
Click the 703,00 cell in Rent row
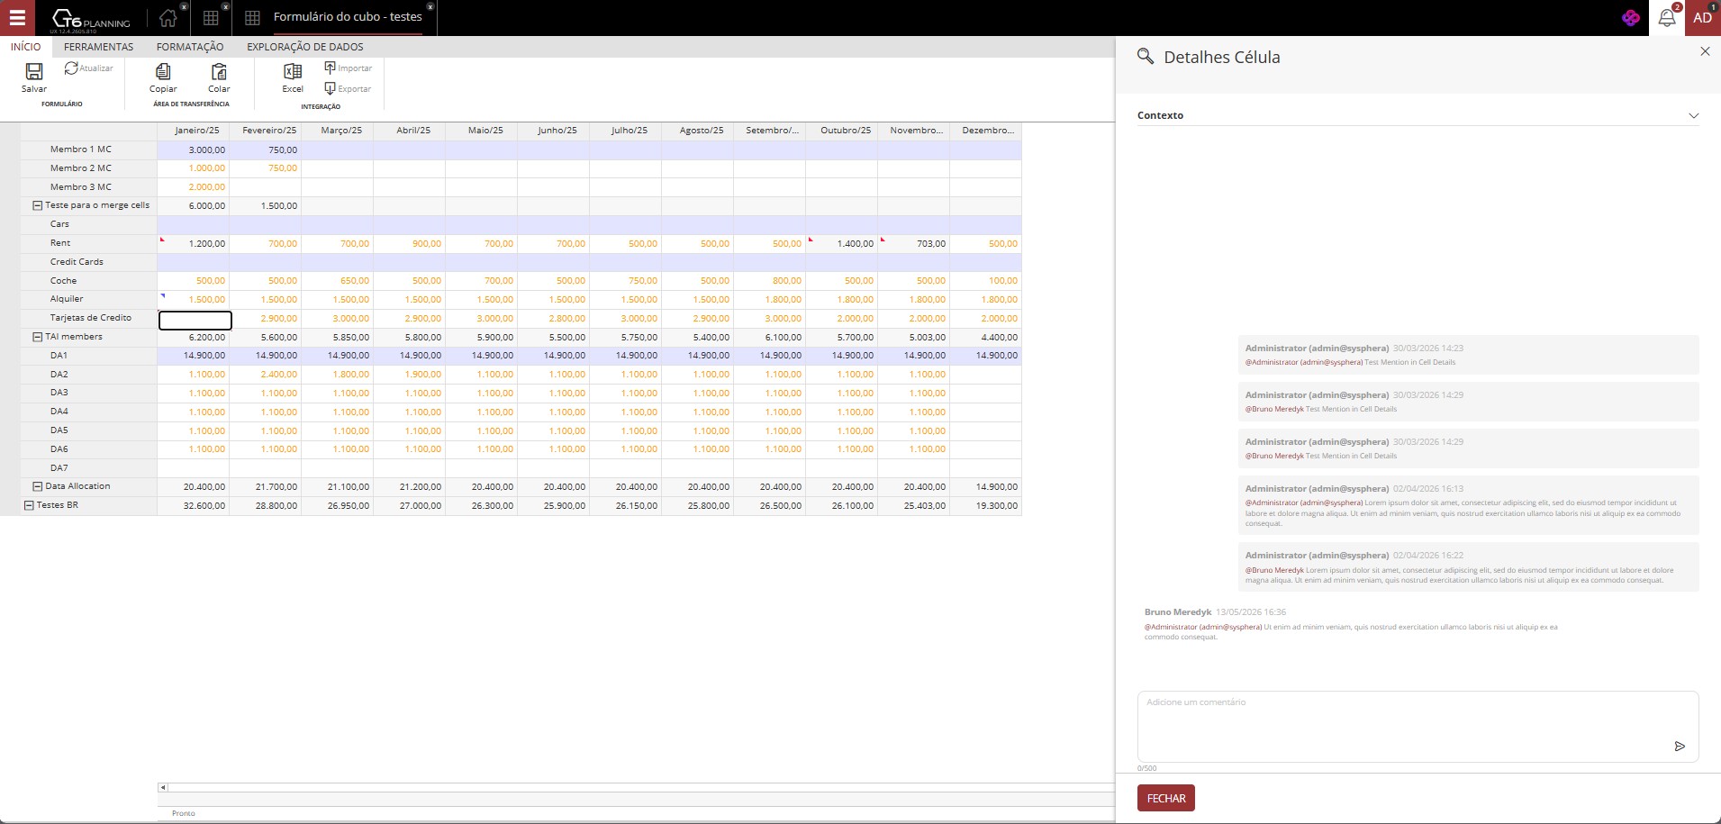point(914,244)
